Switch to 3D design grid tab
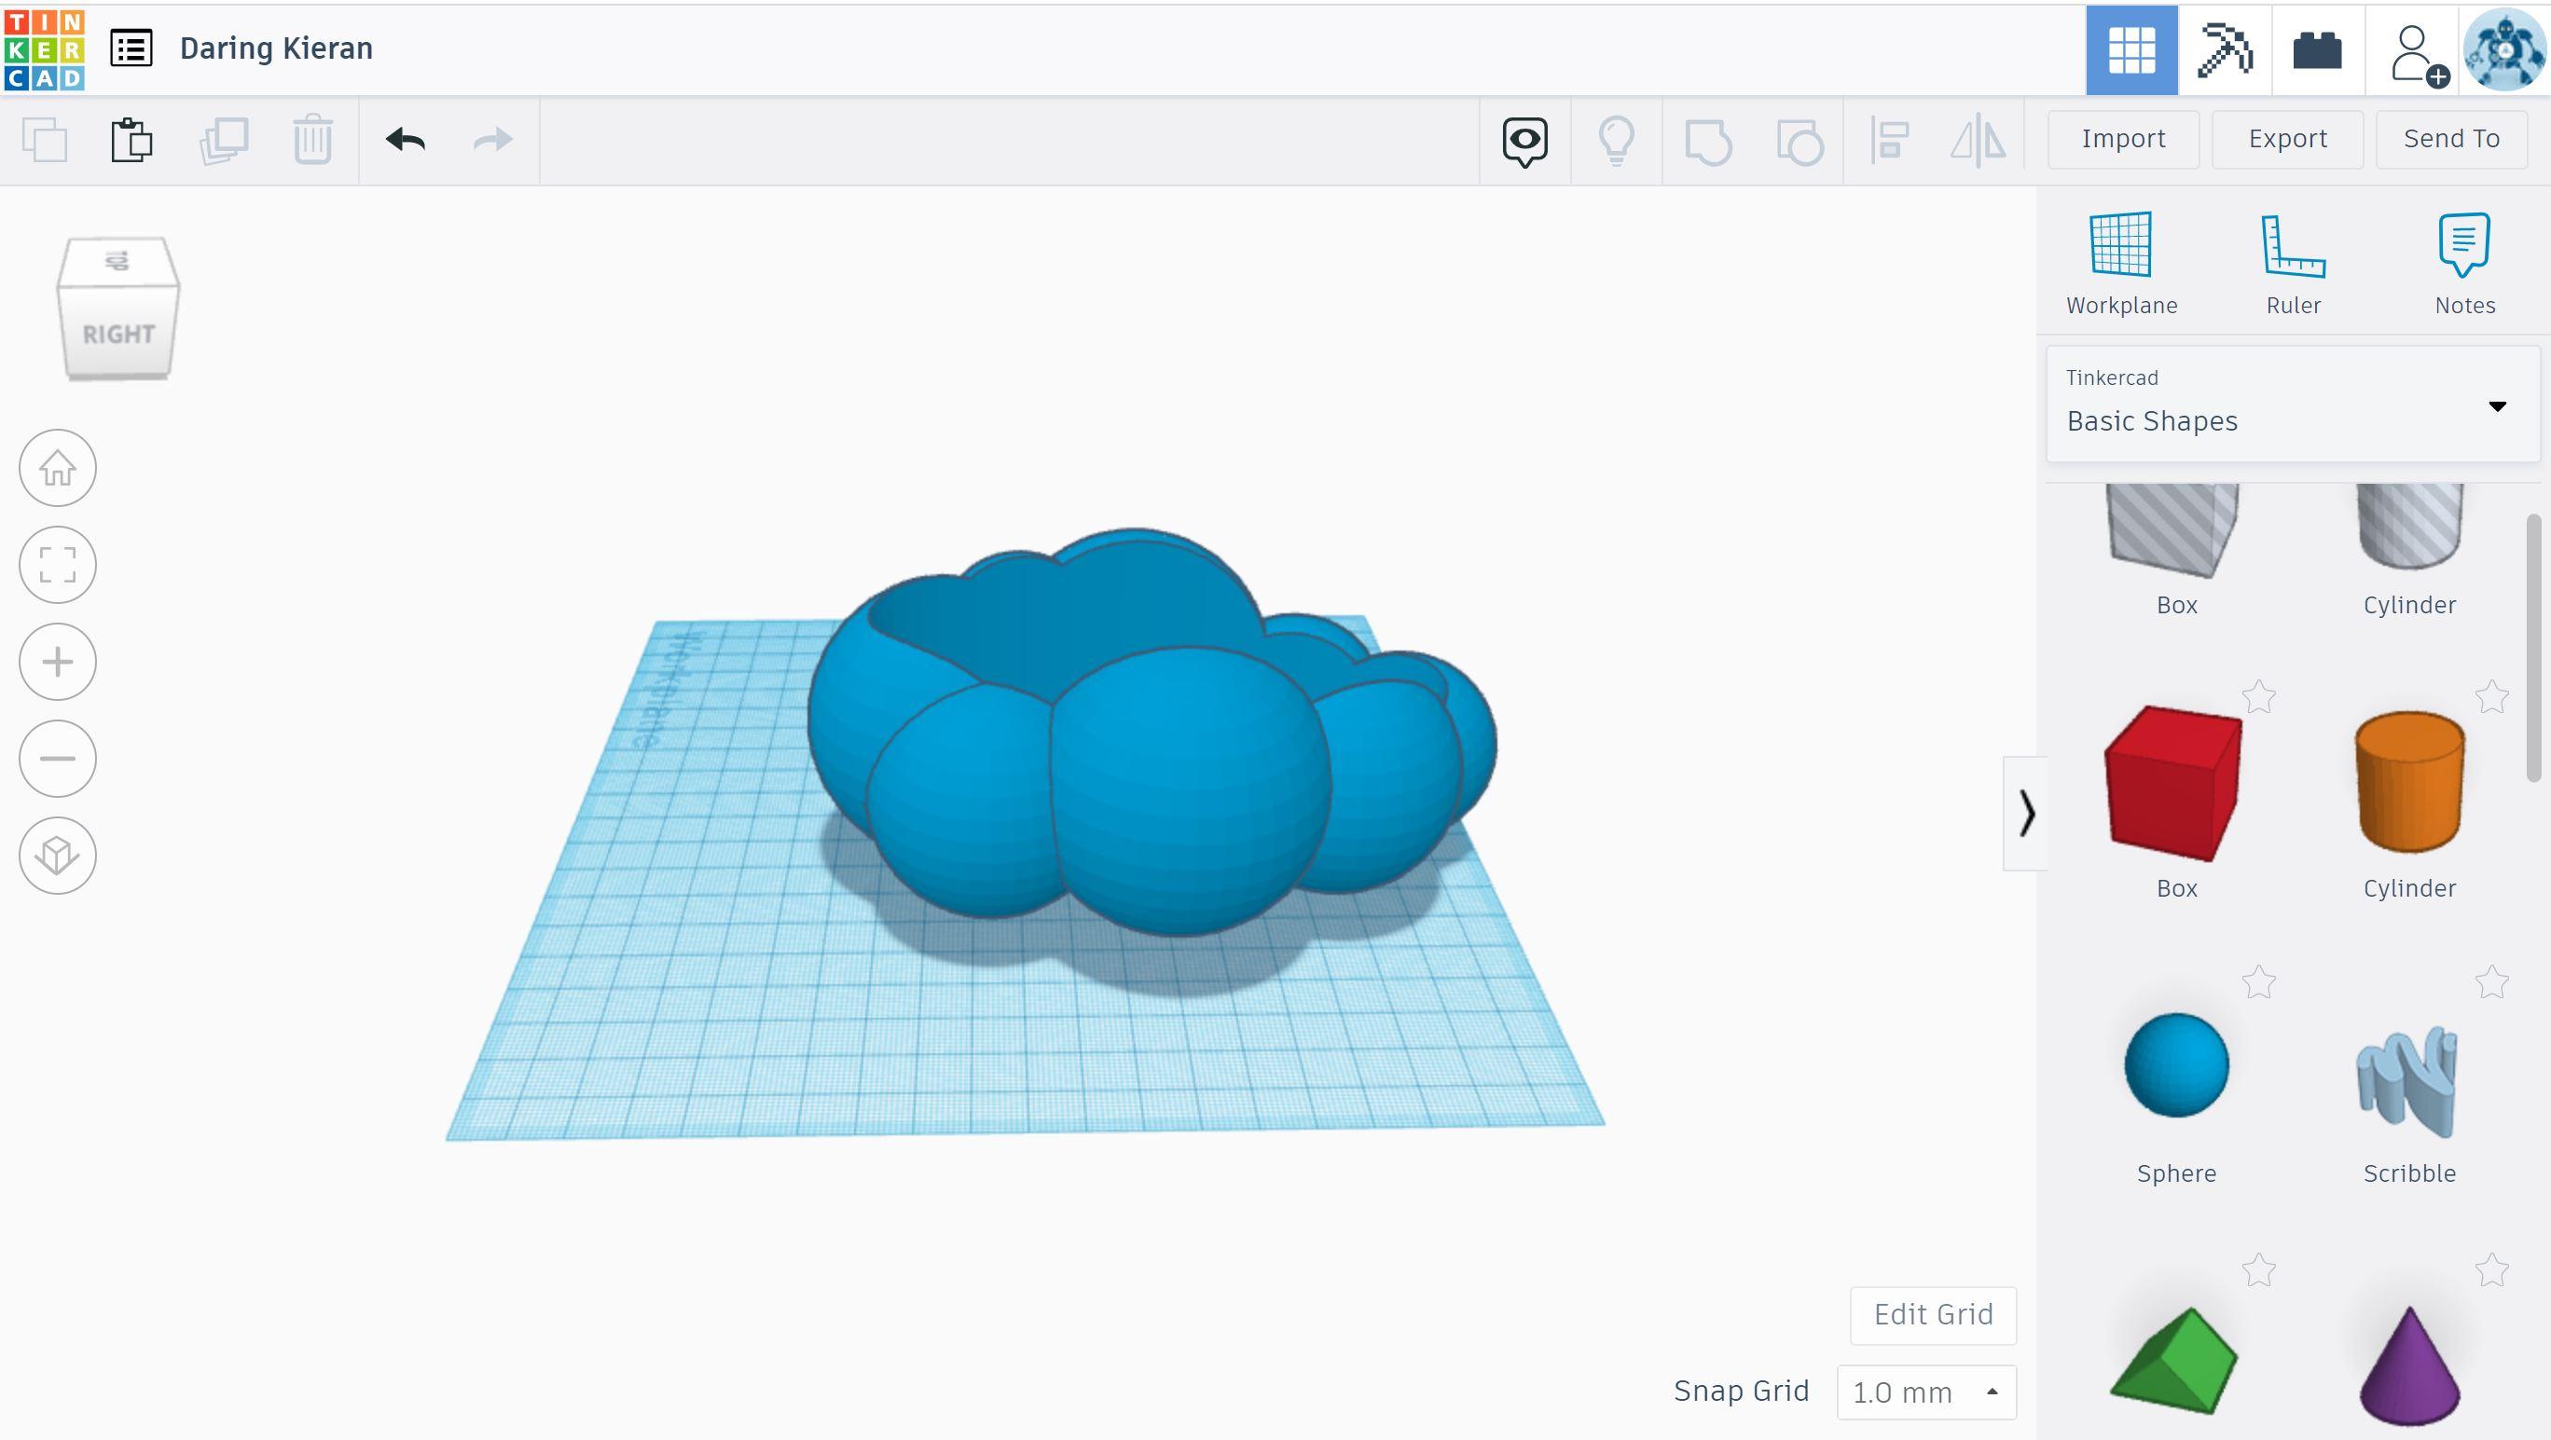2551x1440 pixels. [x=2131, y=49]
